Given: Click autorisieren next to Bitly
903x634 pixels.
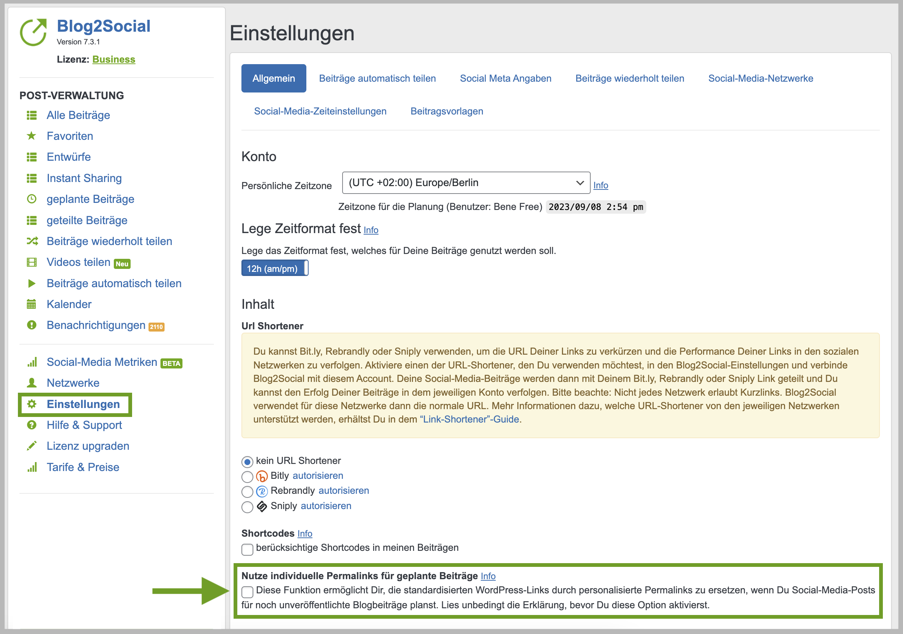Looking at the screenshot, I should point(318,475).
